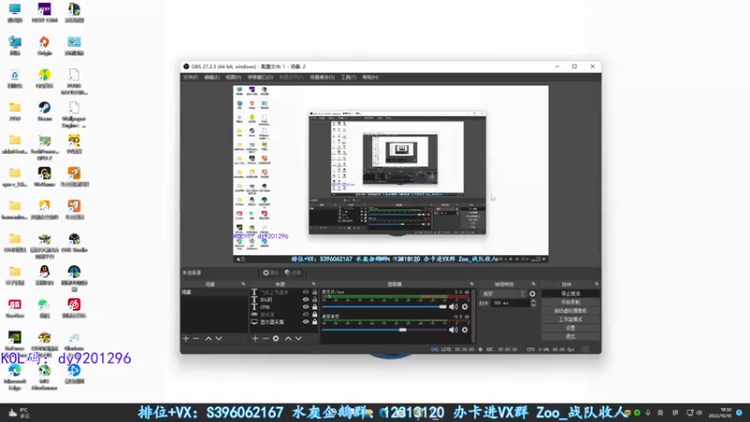
Task: Toggle visibility of the 显示器采集 source
Action: pyautogui.click(x=306, y=322)
